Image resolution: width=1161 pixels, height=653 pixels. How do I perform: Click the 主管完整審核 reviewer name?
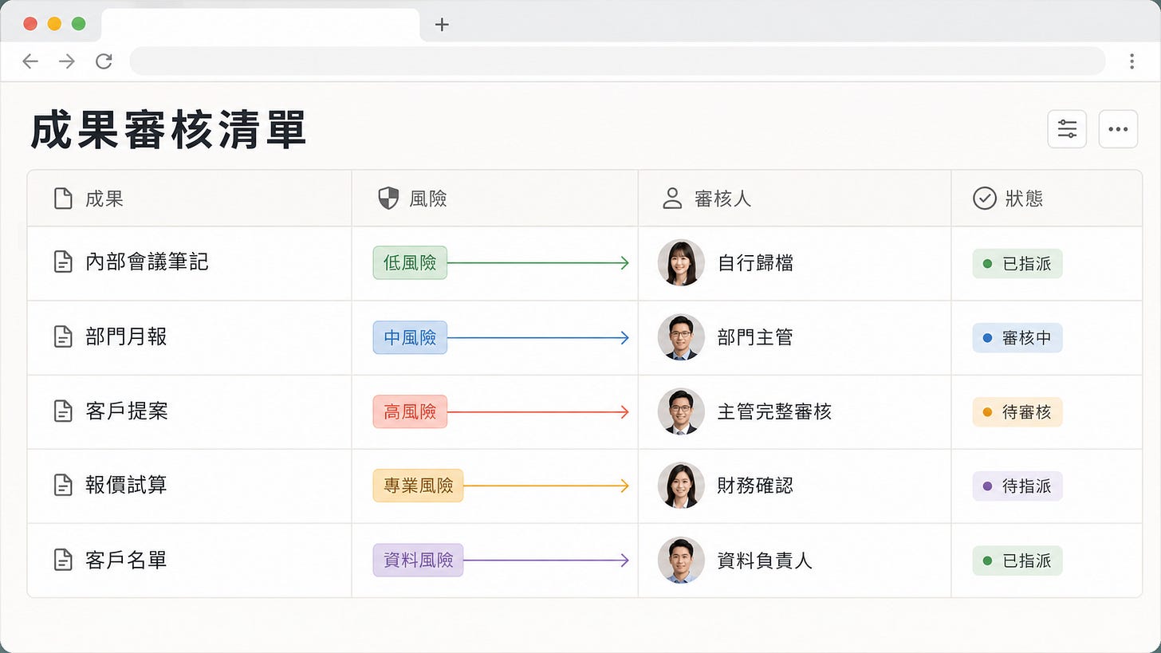pyautogui.click(x=774, y=411)
